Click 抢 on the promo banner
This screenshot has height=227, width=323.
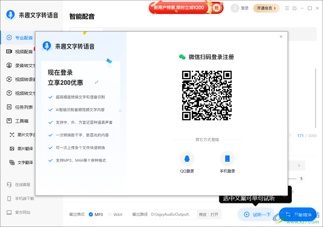tap(216, 8)
